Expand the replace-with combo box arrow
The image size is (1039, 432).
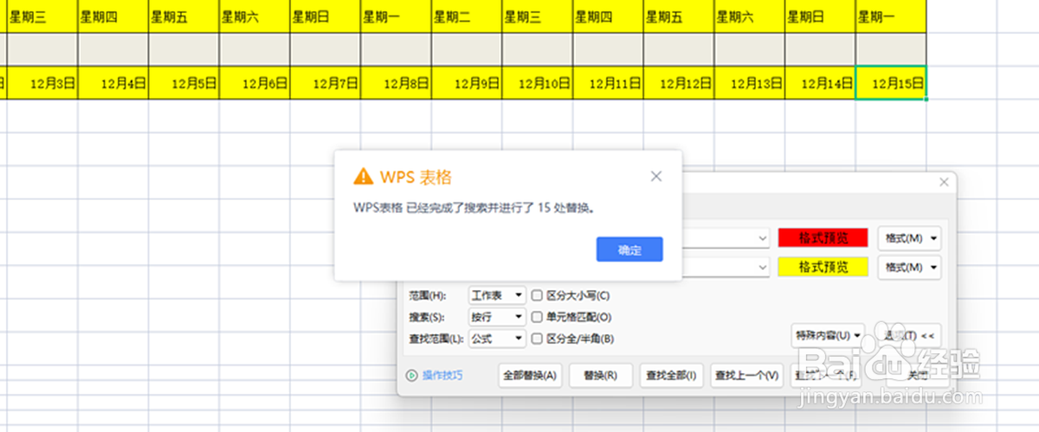[x=762, y=267]
